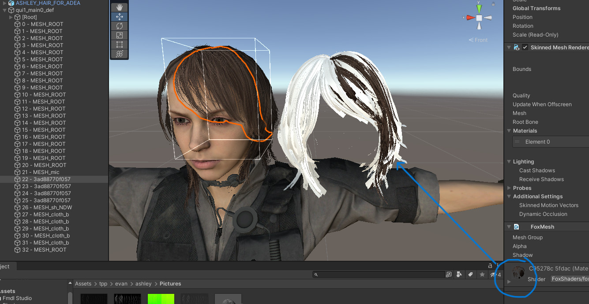Toggle the Project panel lock icon
The width and height of the screenshot is (589, 304).
point(490,266)
